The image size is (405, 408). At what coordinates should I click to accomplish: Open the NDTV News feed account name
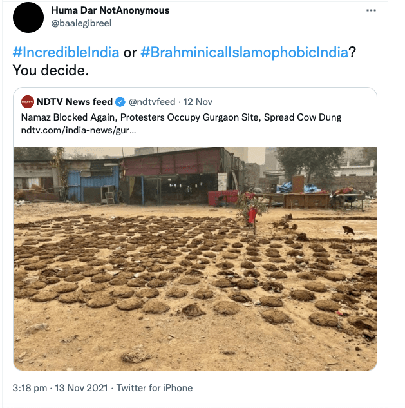coord(75,102)
